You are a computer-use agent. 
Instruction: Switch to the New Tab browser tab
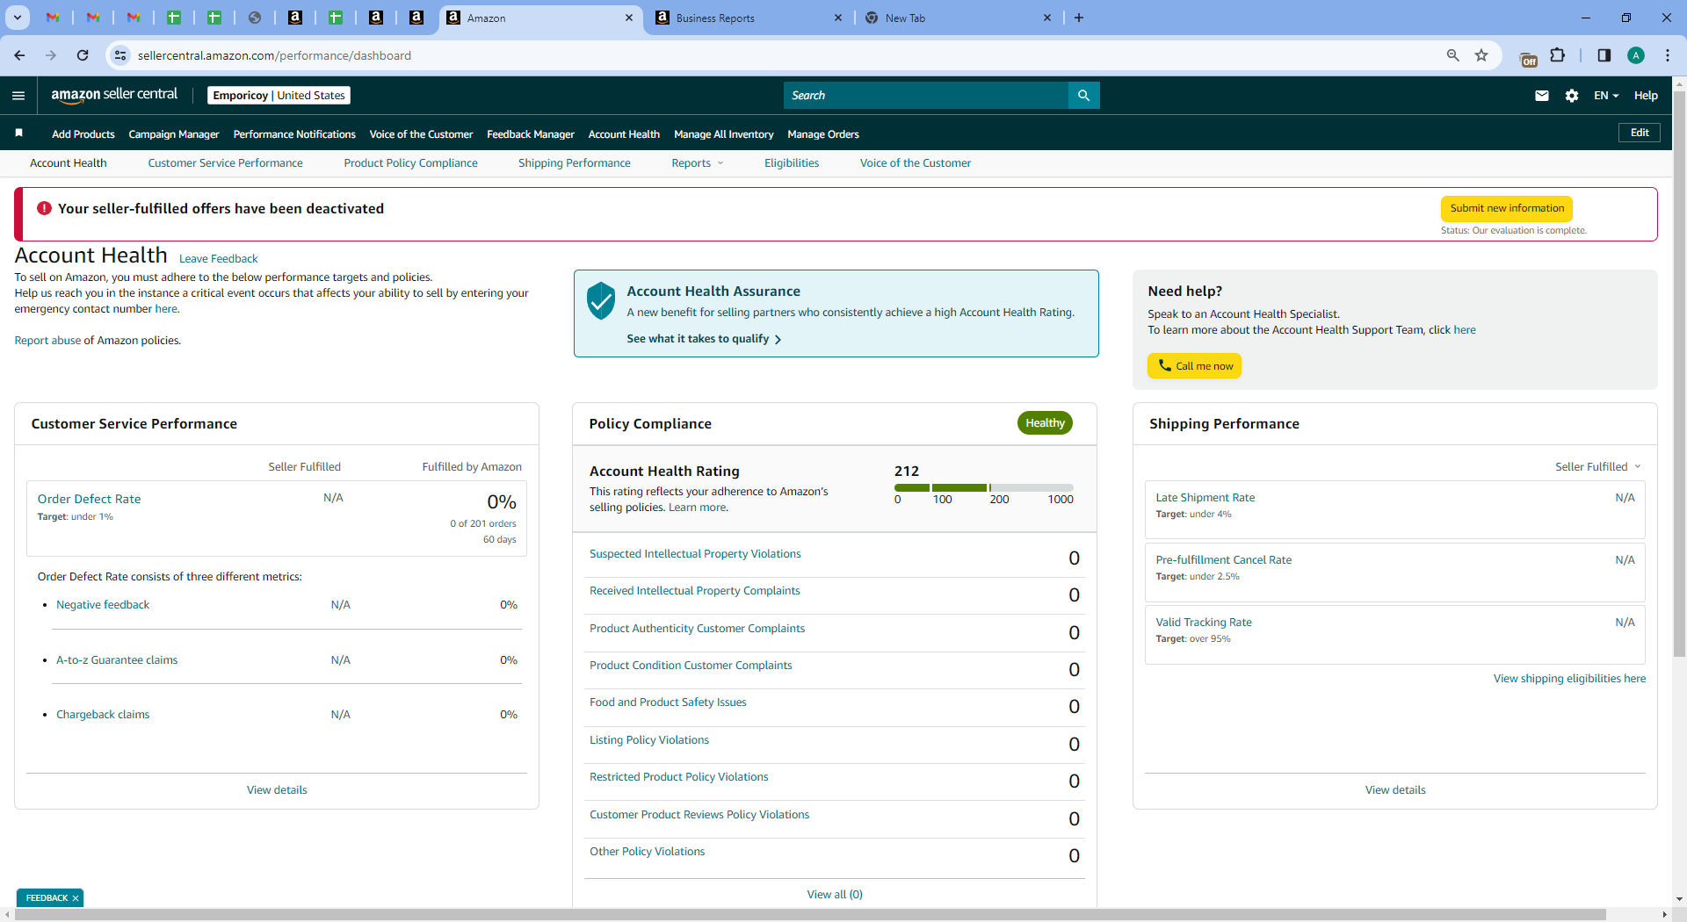[x=956, y=18]
